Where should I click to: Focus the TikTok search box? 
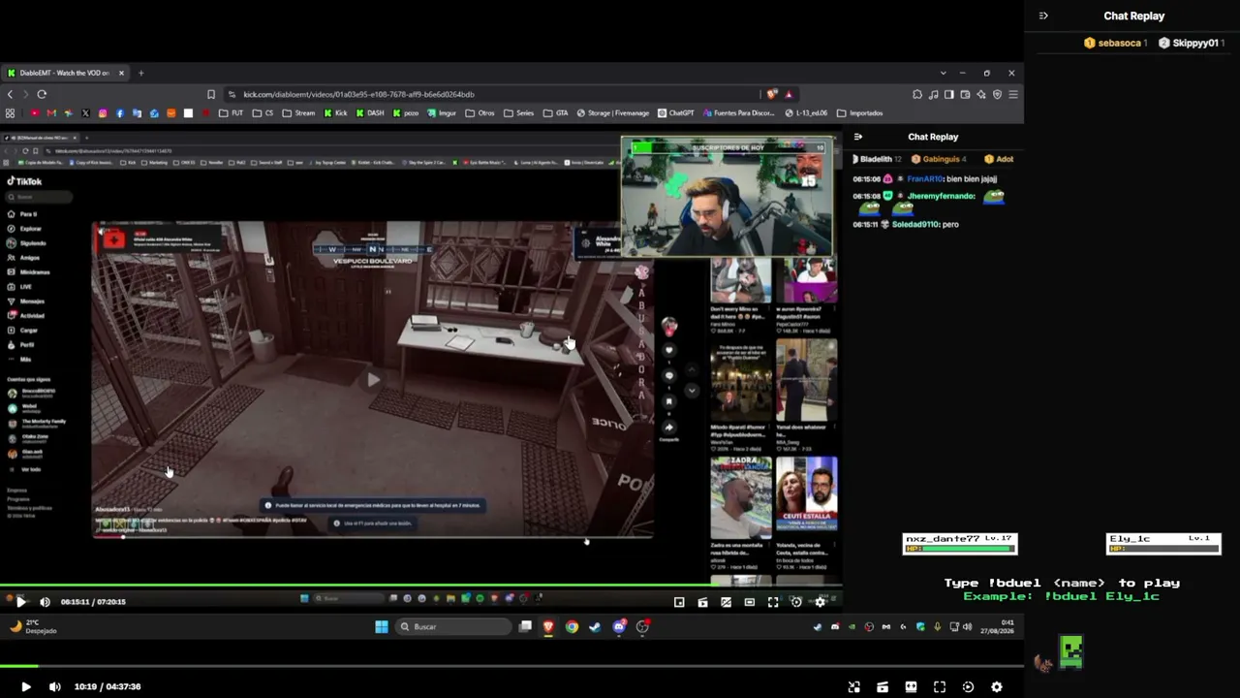point(39,197)
